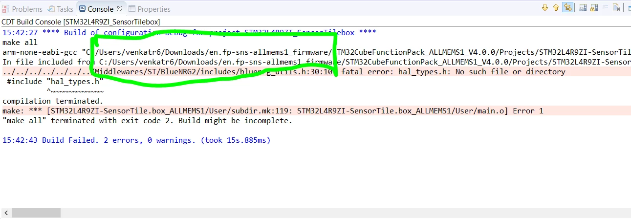Screen dimensions: 631x219
Task: Toggle wrap/show error navigation arrows icon
Action: pos(567,7)
